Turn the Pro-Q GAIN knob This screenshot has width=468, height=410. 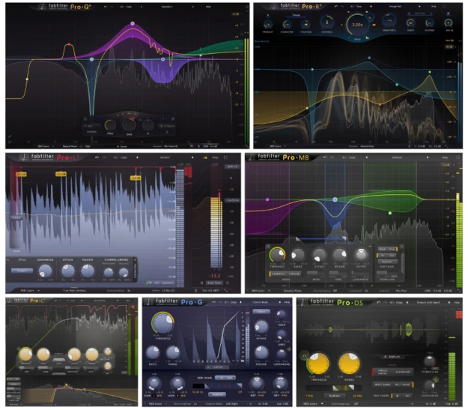129,124
